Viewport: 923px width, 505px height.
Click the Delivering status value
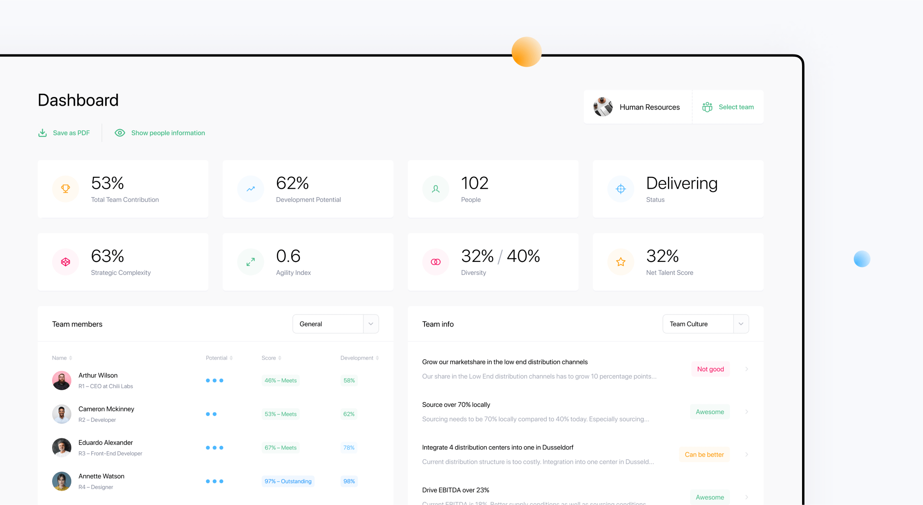coord(682,184)
